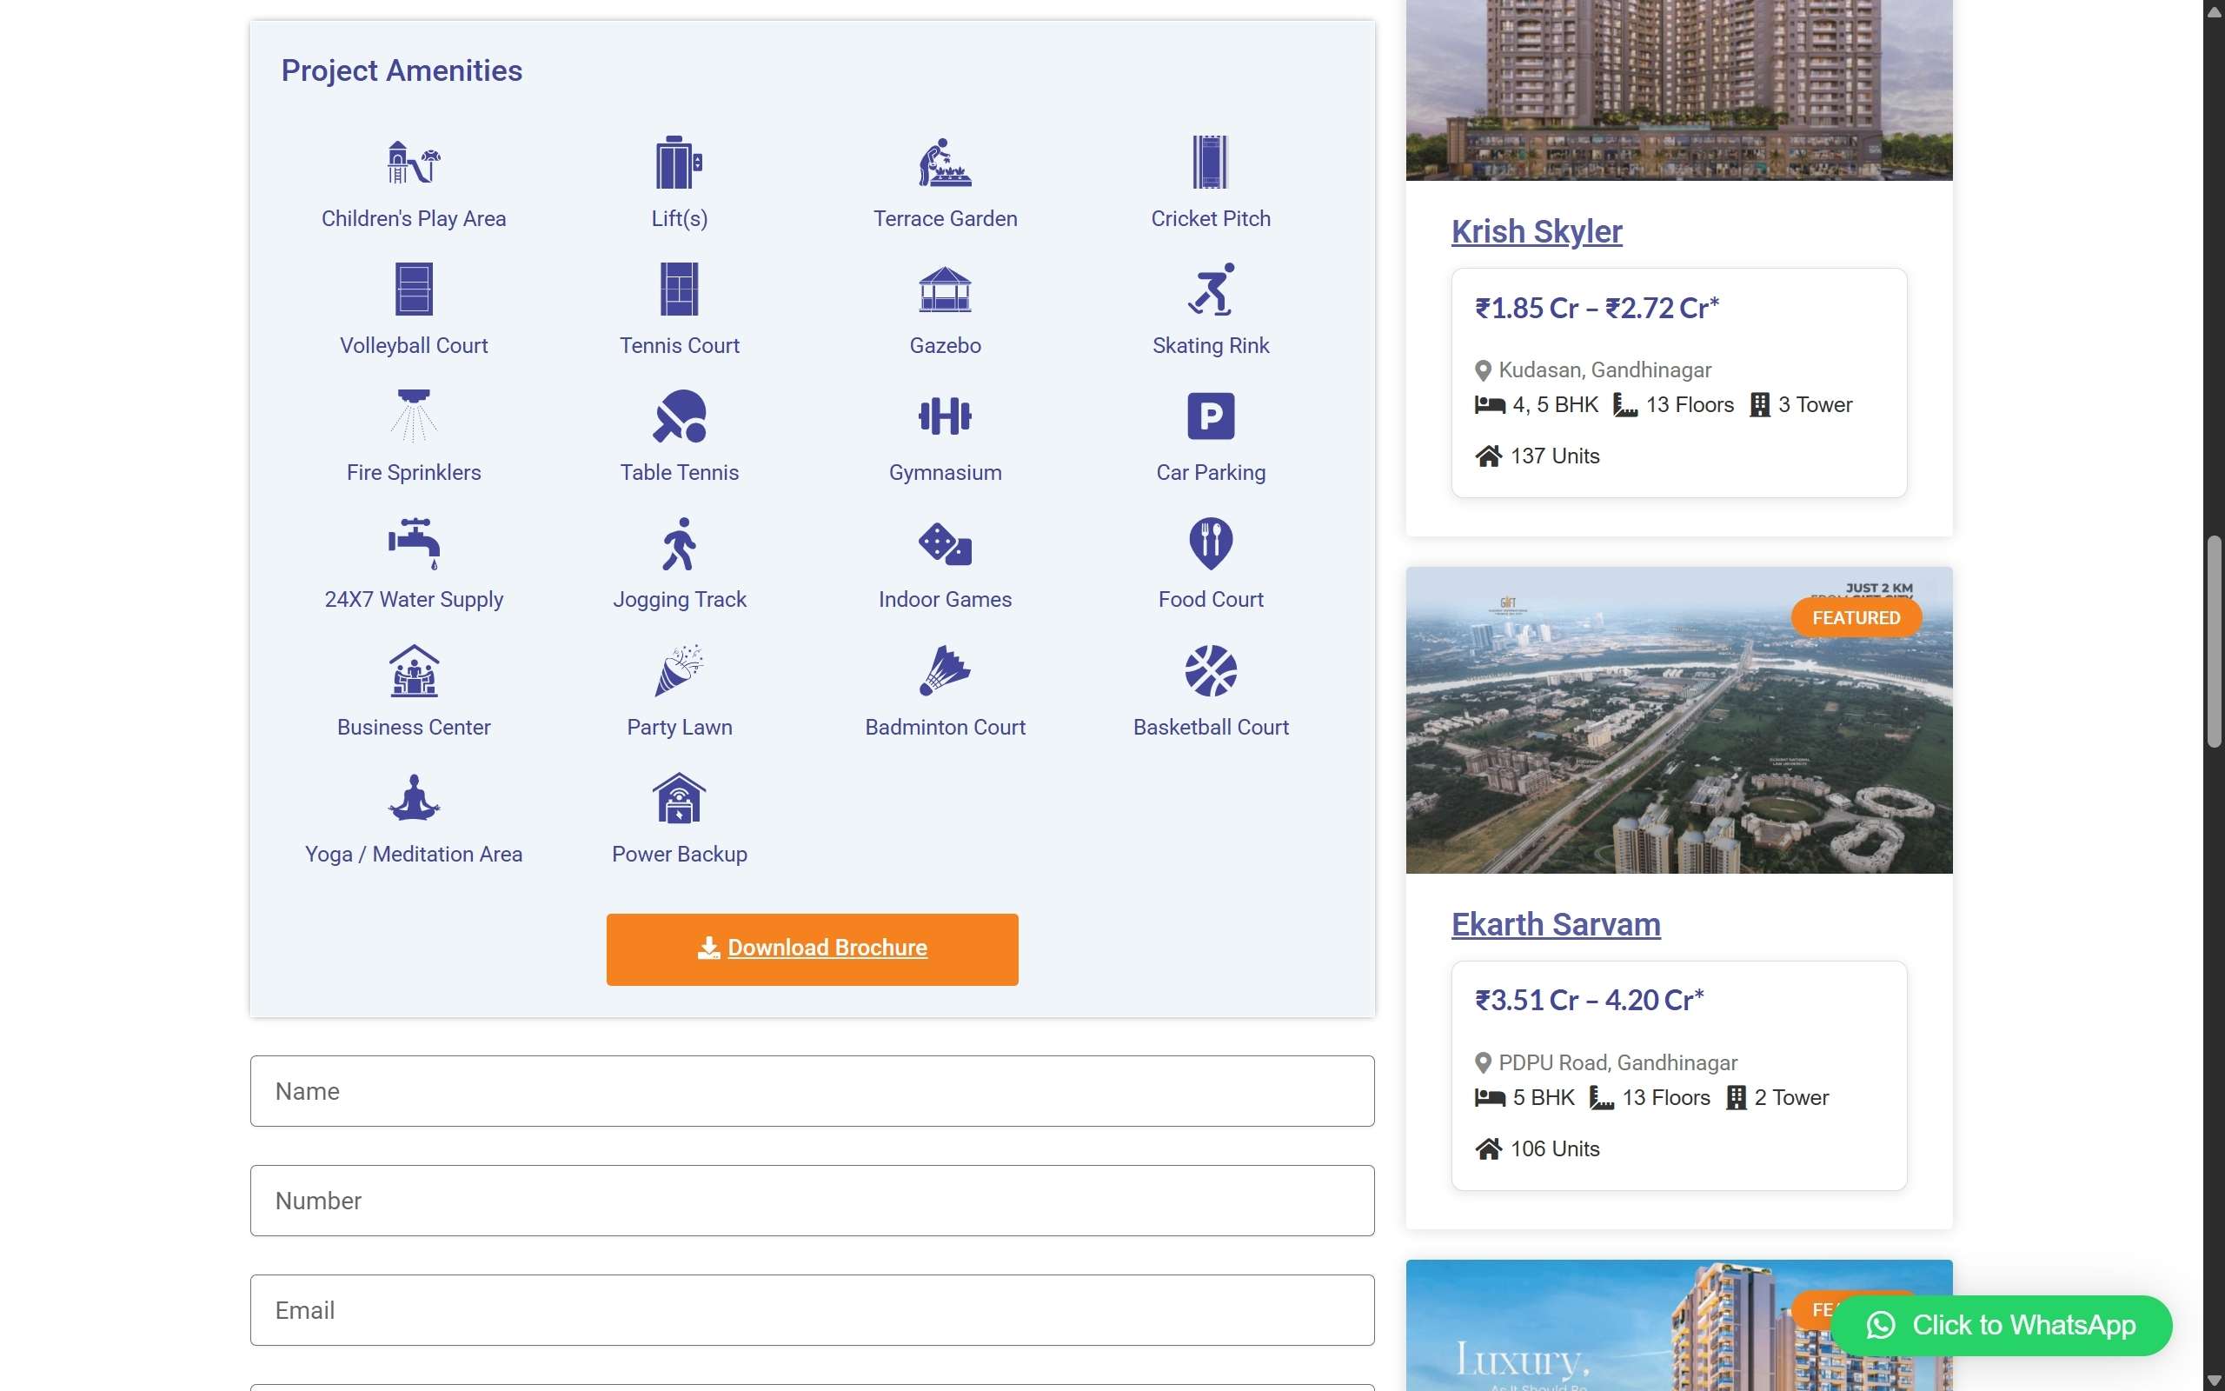This screenshot has width=2225, height=1391.
Task: Click the 24X7 Water Supply tap icon
Action: click(x=413, y=542)
